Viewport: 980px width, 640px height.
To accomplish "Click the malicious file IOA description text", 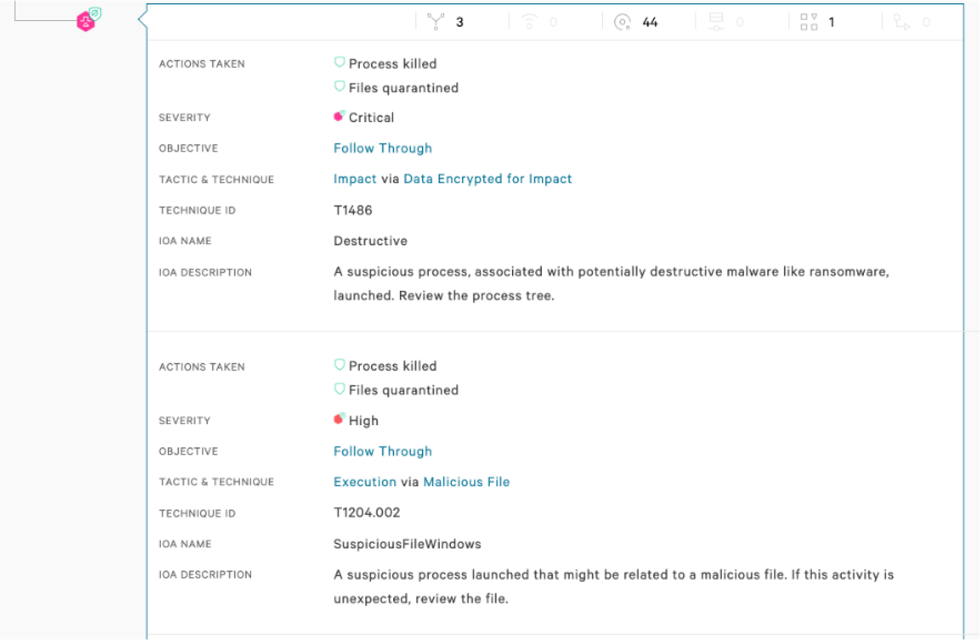I will (x=614, y=586).
